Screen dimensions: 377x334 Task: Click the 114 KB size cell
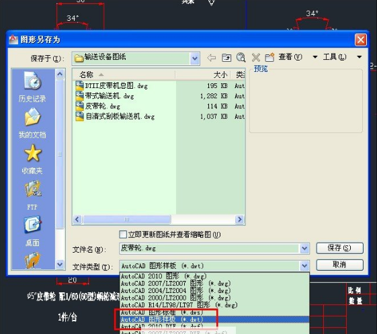coord(217,106)
